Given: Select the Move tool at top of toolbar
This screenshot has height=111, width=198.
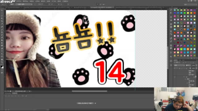Looking at the screenshot, I should click(x=2, y=10).
